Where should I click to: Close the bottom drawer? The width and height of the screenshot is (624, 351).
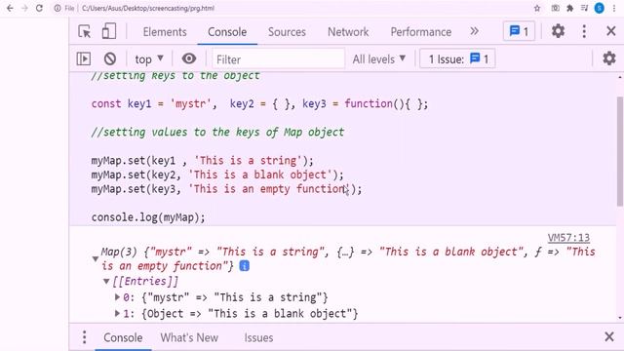(608, 336)
